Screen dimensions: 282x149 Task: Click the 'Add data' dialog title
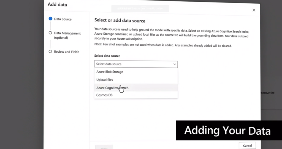[57, 4]
